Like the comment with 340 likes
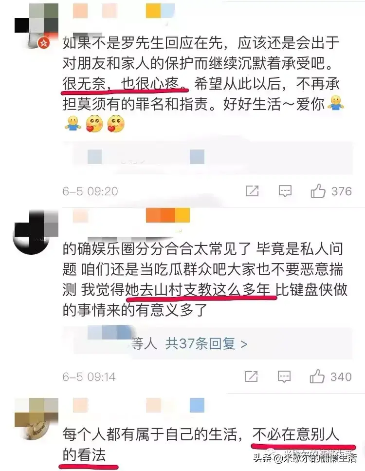365x471 pixels. click(x=317, y=377)
